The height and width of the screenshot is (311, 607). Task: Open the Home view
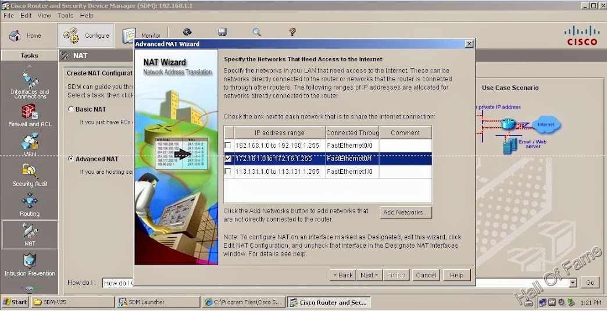[x=26, y=35]
